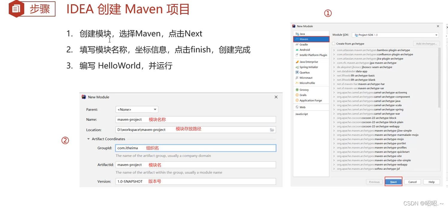448x209 pixels.
Task: Collapse the Artifact Coordinates section
Action: click(x=89, y=139)
